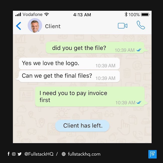163x163 pixels.
Task: Click the Wi-Fi icon next to Vodafone
Action: click(x=46, y=14)
